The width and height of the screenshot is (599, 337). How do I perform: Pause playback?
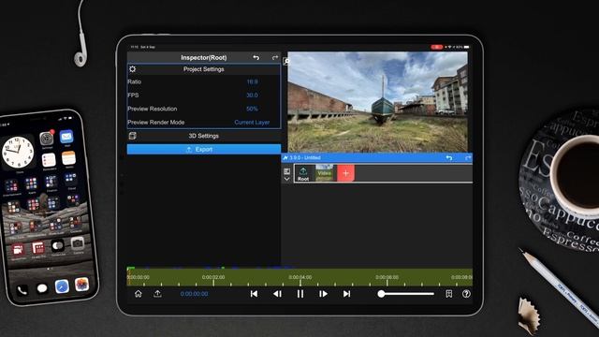[x=300, y=294]
